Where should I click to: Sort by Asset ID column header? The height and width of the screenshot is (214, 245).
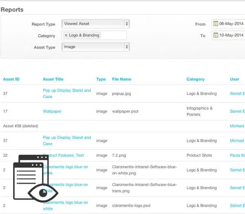11,79
